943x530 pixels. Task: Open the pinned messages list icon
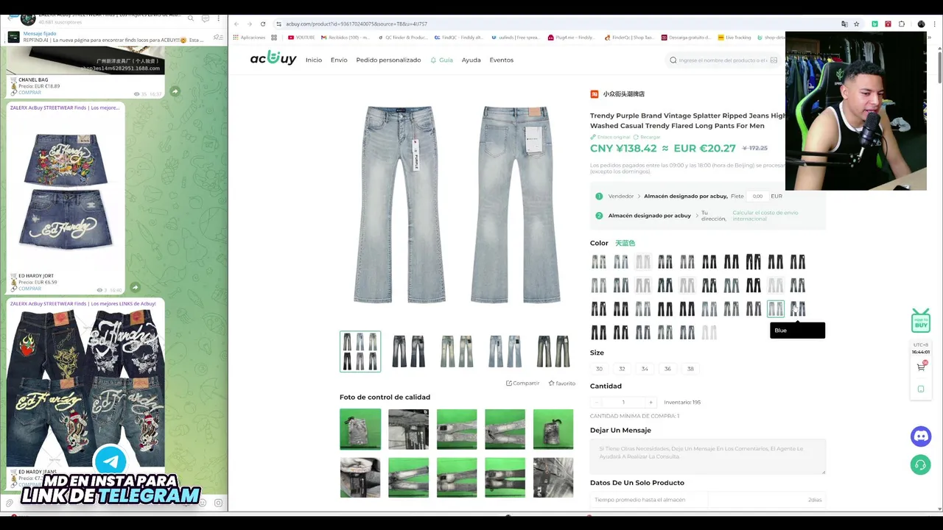pos(217,37)
